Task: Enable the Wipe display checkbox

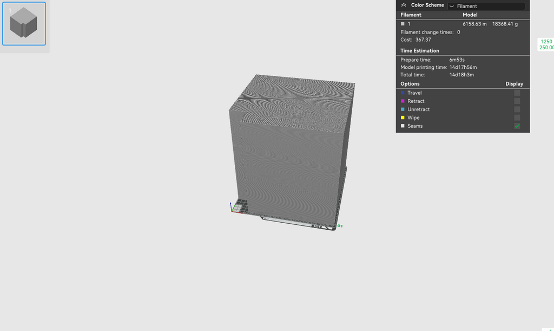Action: (x=517, y=118)
